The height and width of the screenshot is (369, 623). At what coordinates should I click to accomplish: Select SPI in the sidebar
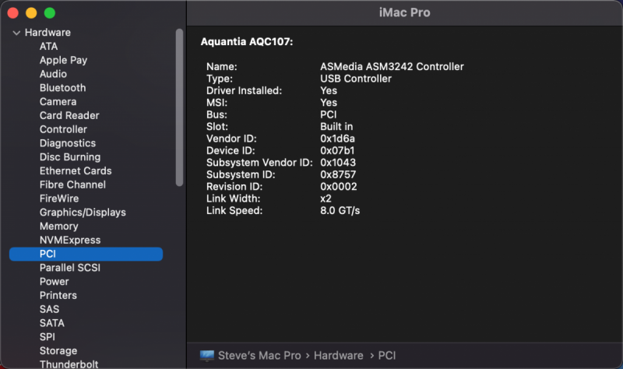48,337
